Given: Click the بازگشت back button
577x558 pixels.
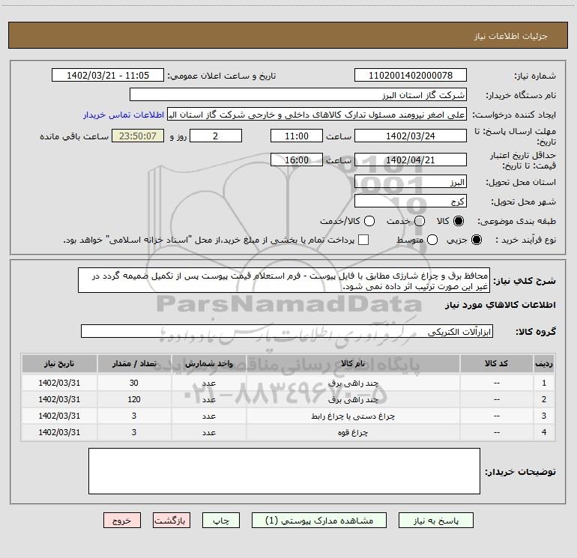Looking at the screenshot, I should (172, 521).
